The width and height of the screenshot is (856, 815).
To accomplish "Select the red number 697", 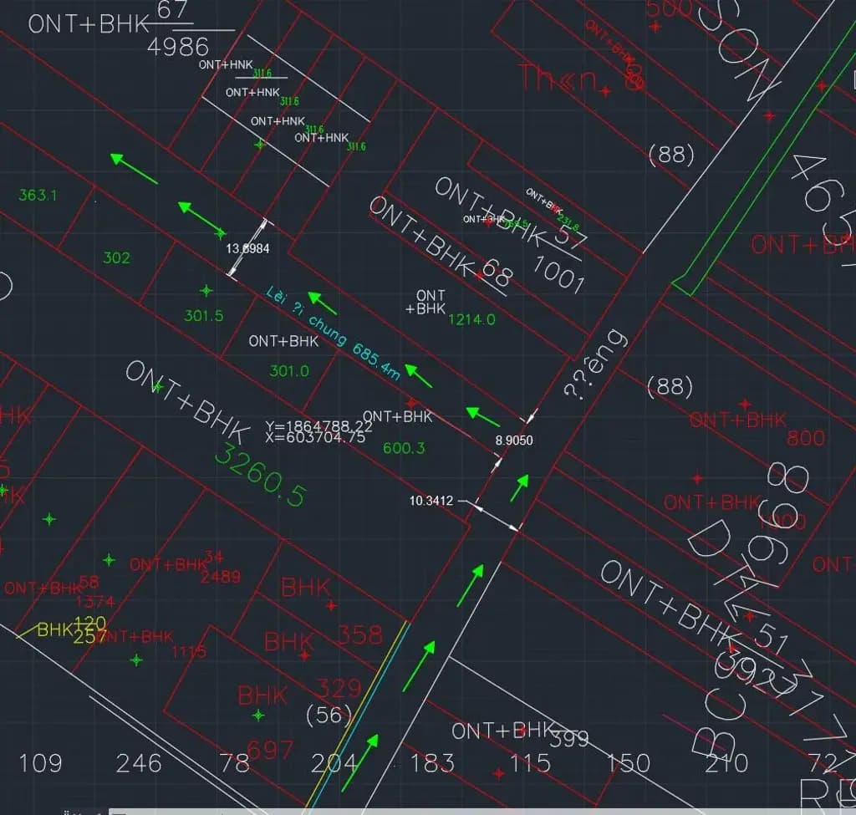I will pos(270,751).
